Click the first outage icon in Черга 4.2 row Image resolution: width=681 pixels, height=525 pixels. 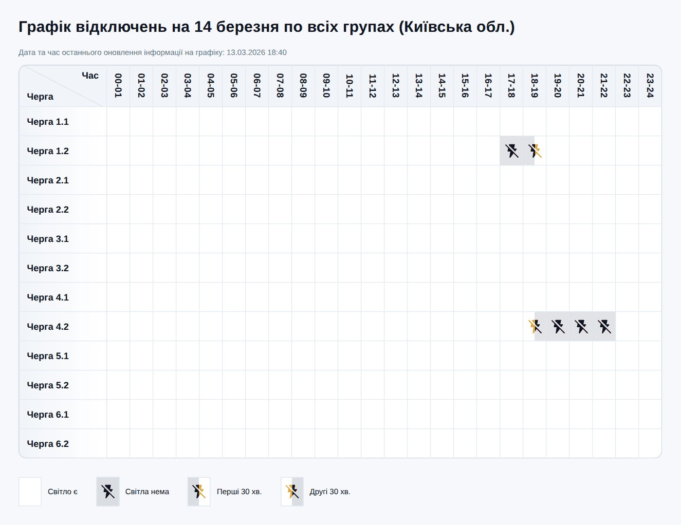click(x=535, y=326)
